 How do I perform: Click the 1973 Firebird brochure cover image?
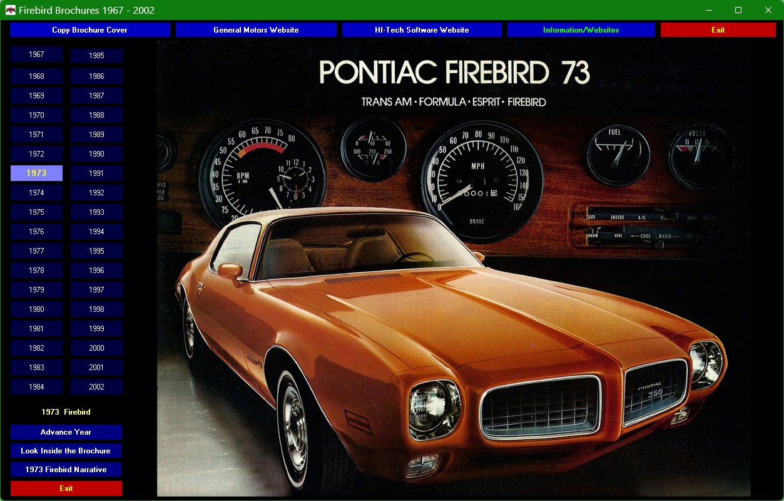point(454,269)
